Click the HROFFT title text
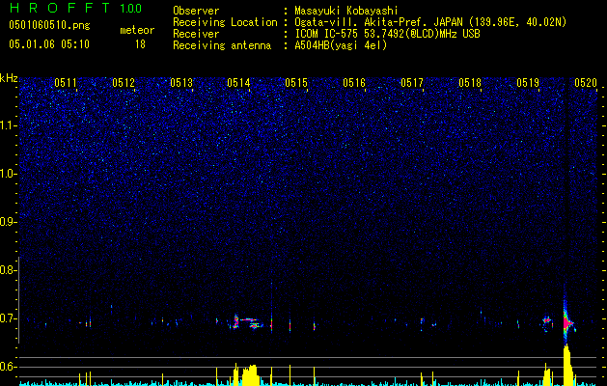 pos(60,8)
